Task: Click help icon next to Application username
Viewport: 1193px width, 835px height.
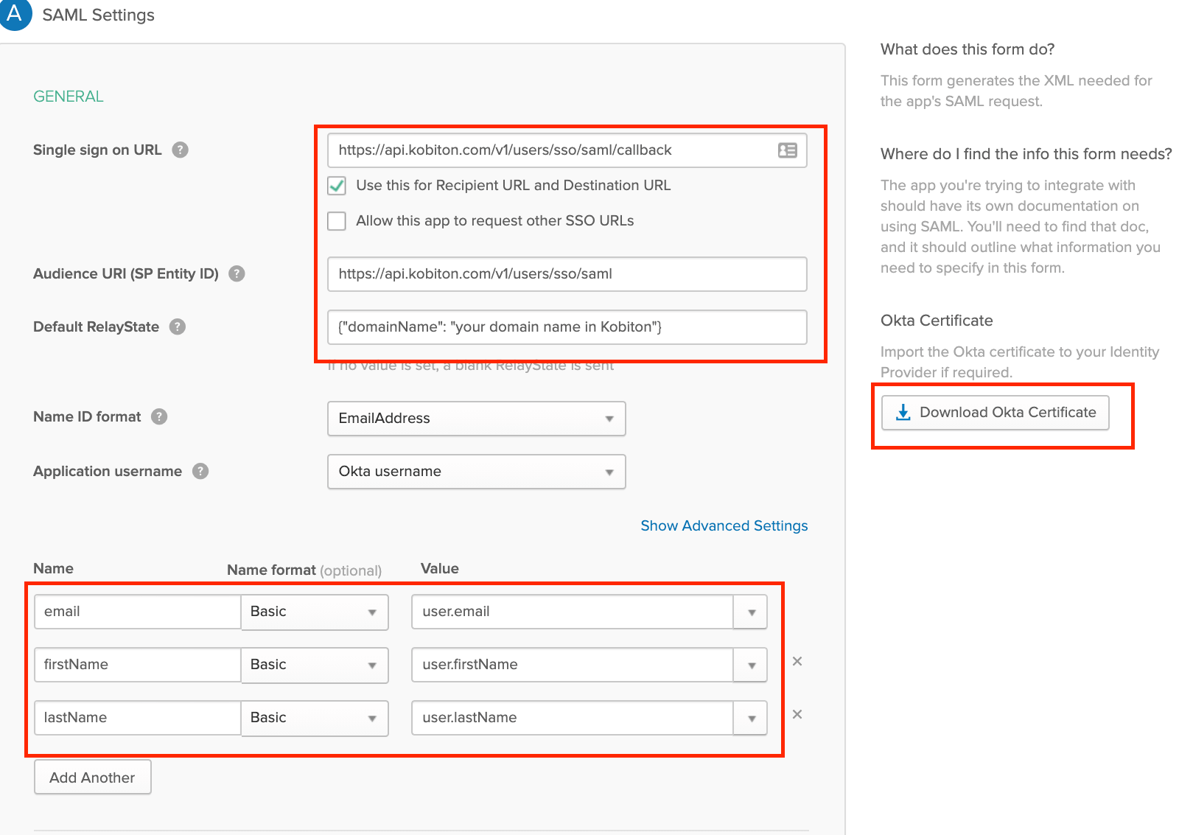Action: pos(200,471)
